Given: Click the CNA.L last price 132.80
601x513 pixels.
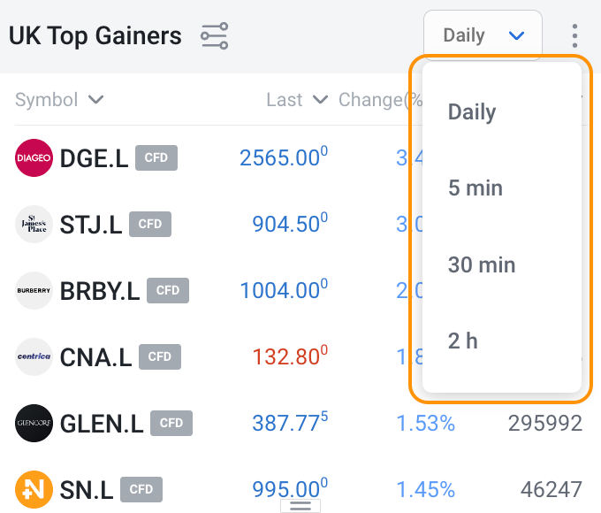Looking at the screenshot, I should (x=285, y=356).
